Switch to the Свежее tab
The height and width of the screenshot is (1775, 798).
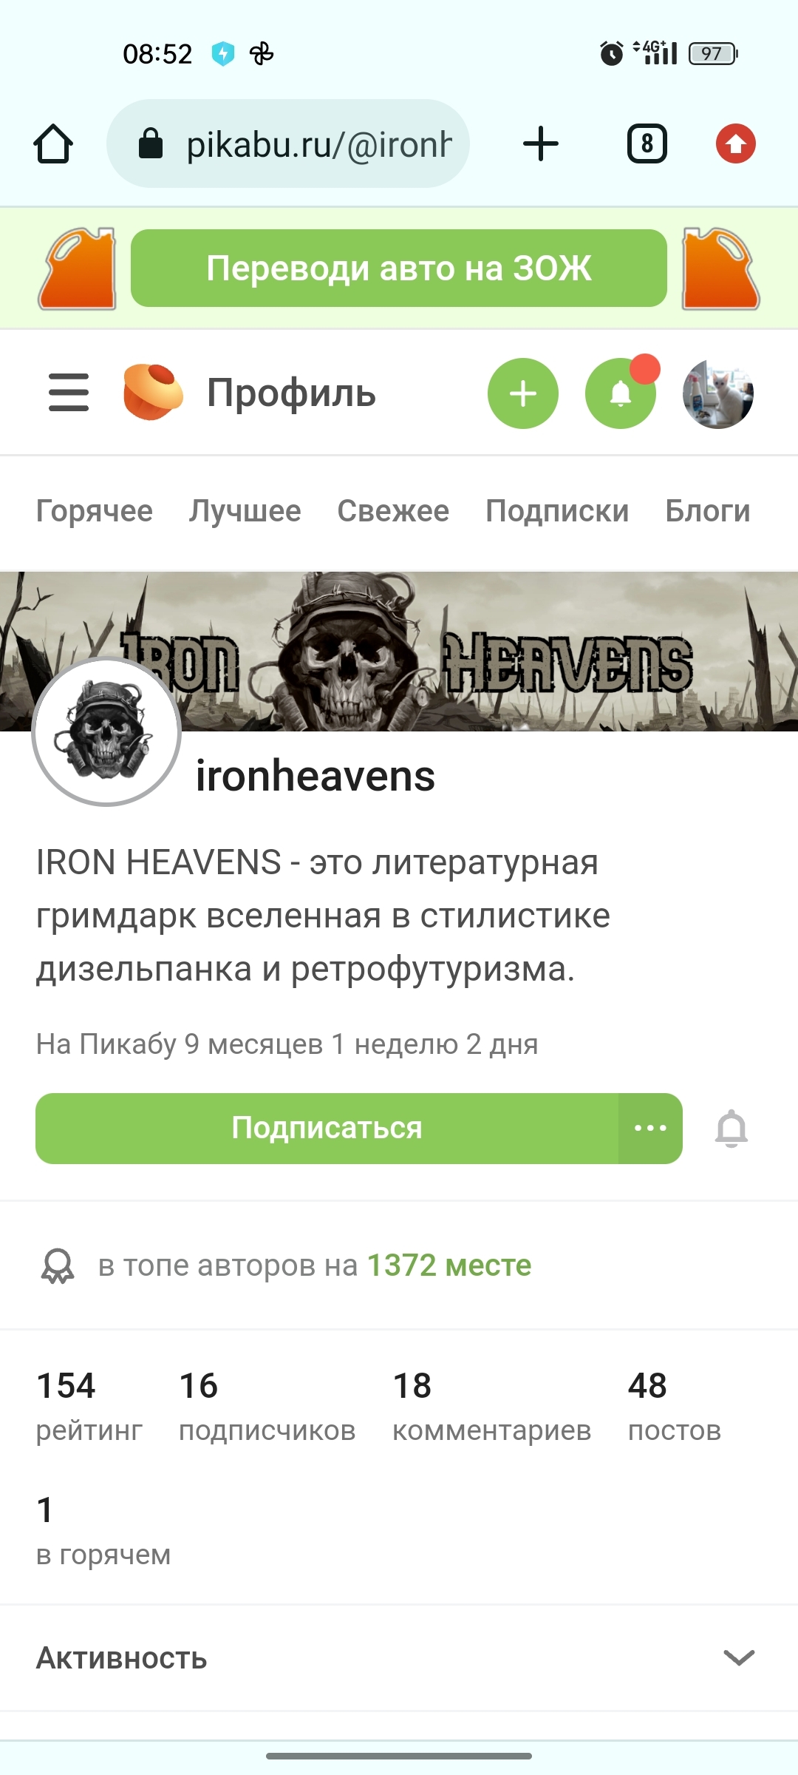(393, 511)
